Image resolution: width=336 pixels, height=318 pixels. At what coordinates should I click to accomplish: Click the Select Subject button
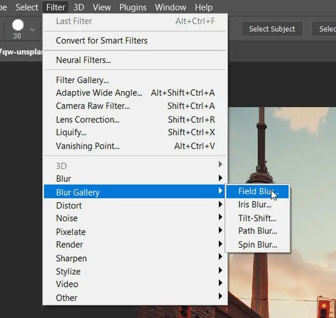point(272,29)
